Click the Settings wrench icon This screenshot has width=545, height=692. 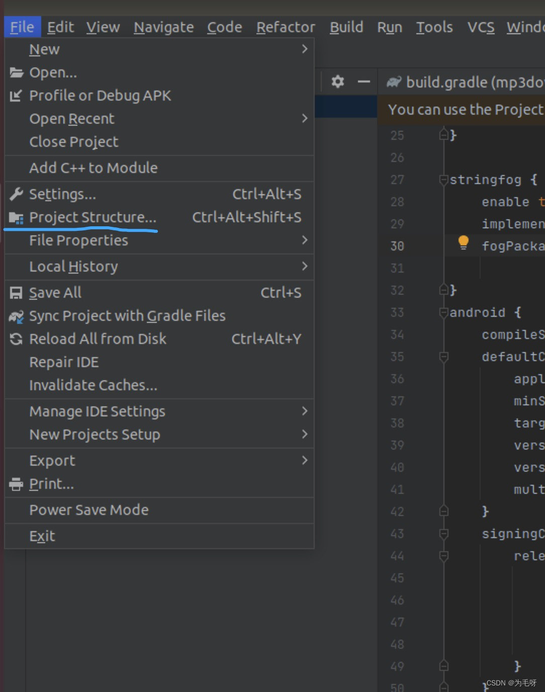(x=16, y=194)
